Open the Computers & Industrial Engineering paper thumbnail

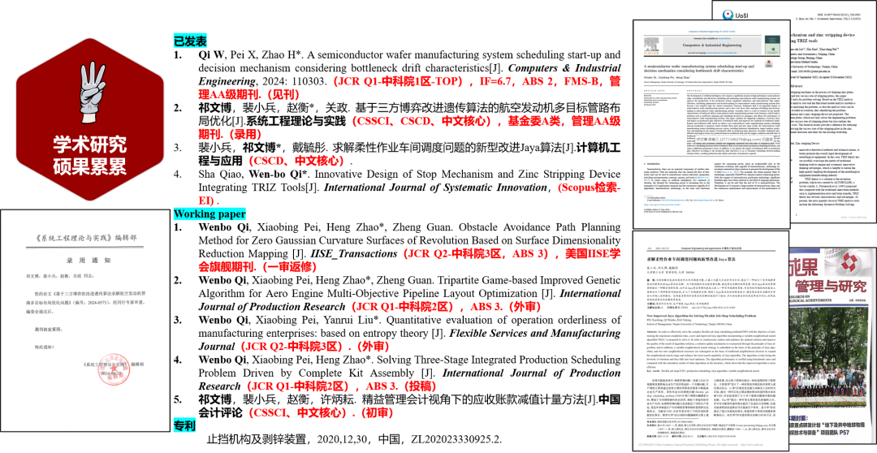pyautogui.click(x=711, y=125)
